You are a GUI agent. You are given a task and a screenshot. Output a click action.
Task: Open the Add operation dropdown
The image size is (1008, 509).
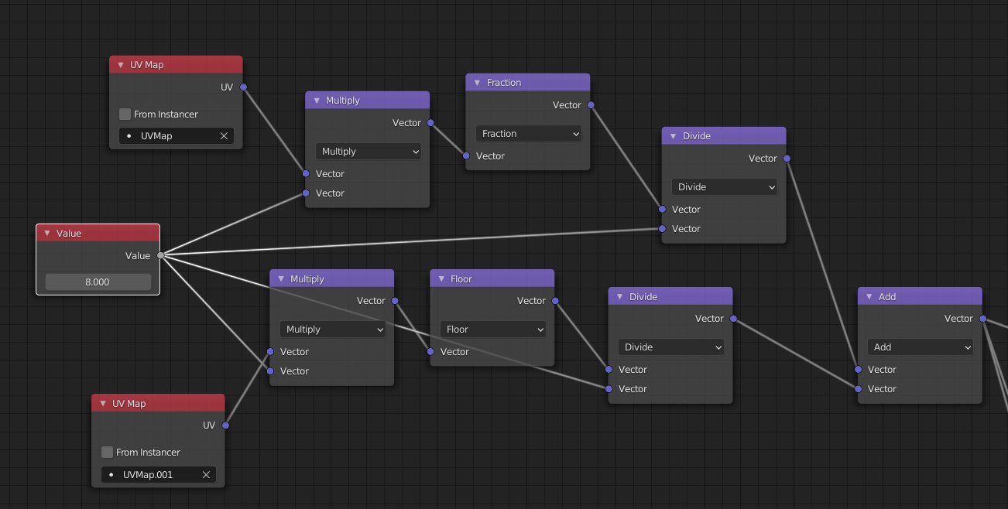(920, 347)
